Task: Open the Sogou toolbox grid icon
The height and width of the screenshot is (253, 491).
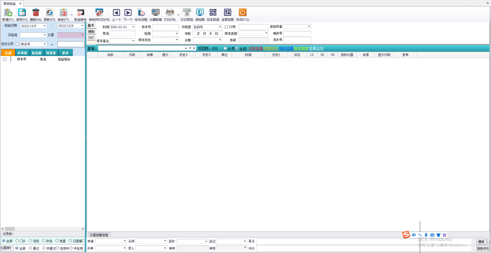Action: click(x=445, y=235)
